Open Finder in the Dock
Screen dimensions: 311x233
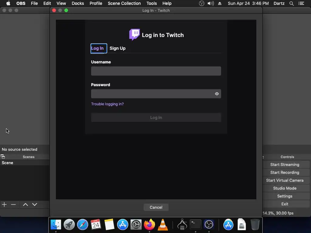[x=56, y=225]
